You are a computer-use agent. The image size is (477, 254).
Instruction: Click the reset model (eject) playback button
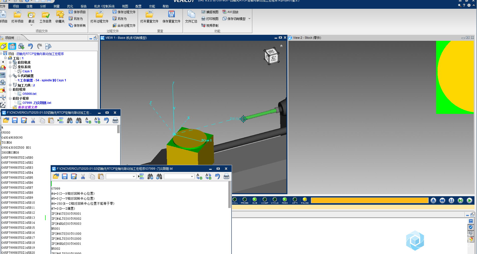pyautogui.click(x=433, y=200)
